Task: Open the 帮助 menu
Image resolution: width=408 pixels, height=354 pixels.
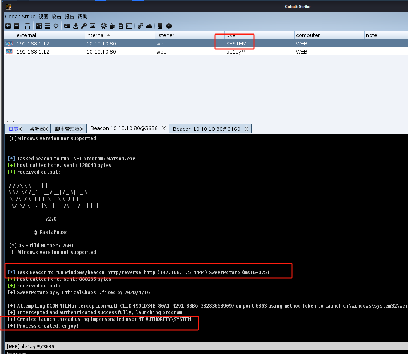Action: [83, 17]
